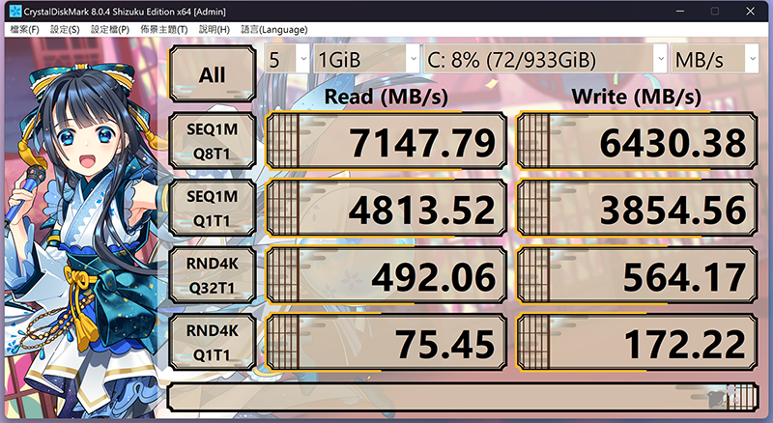Close the CrystalDiskMark window
Screen dimensions: 773x423
point(751,11)
